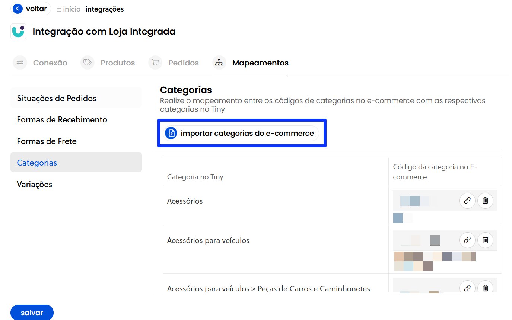Open Variações mapping section
Screen dimensions: 512x320
pyautogui.click(x=76, y=184)
